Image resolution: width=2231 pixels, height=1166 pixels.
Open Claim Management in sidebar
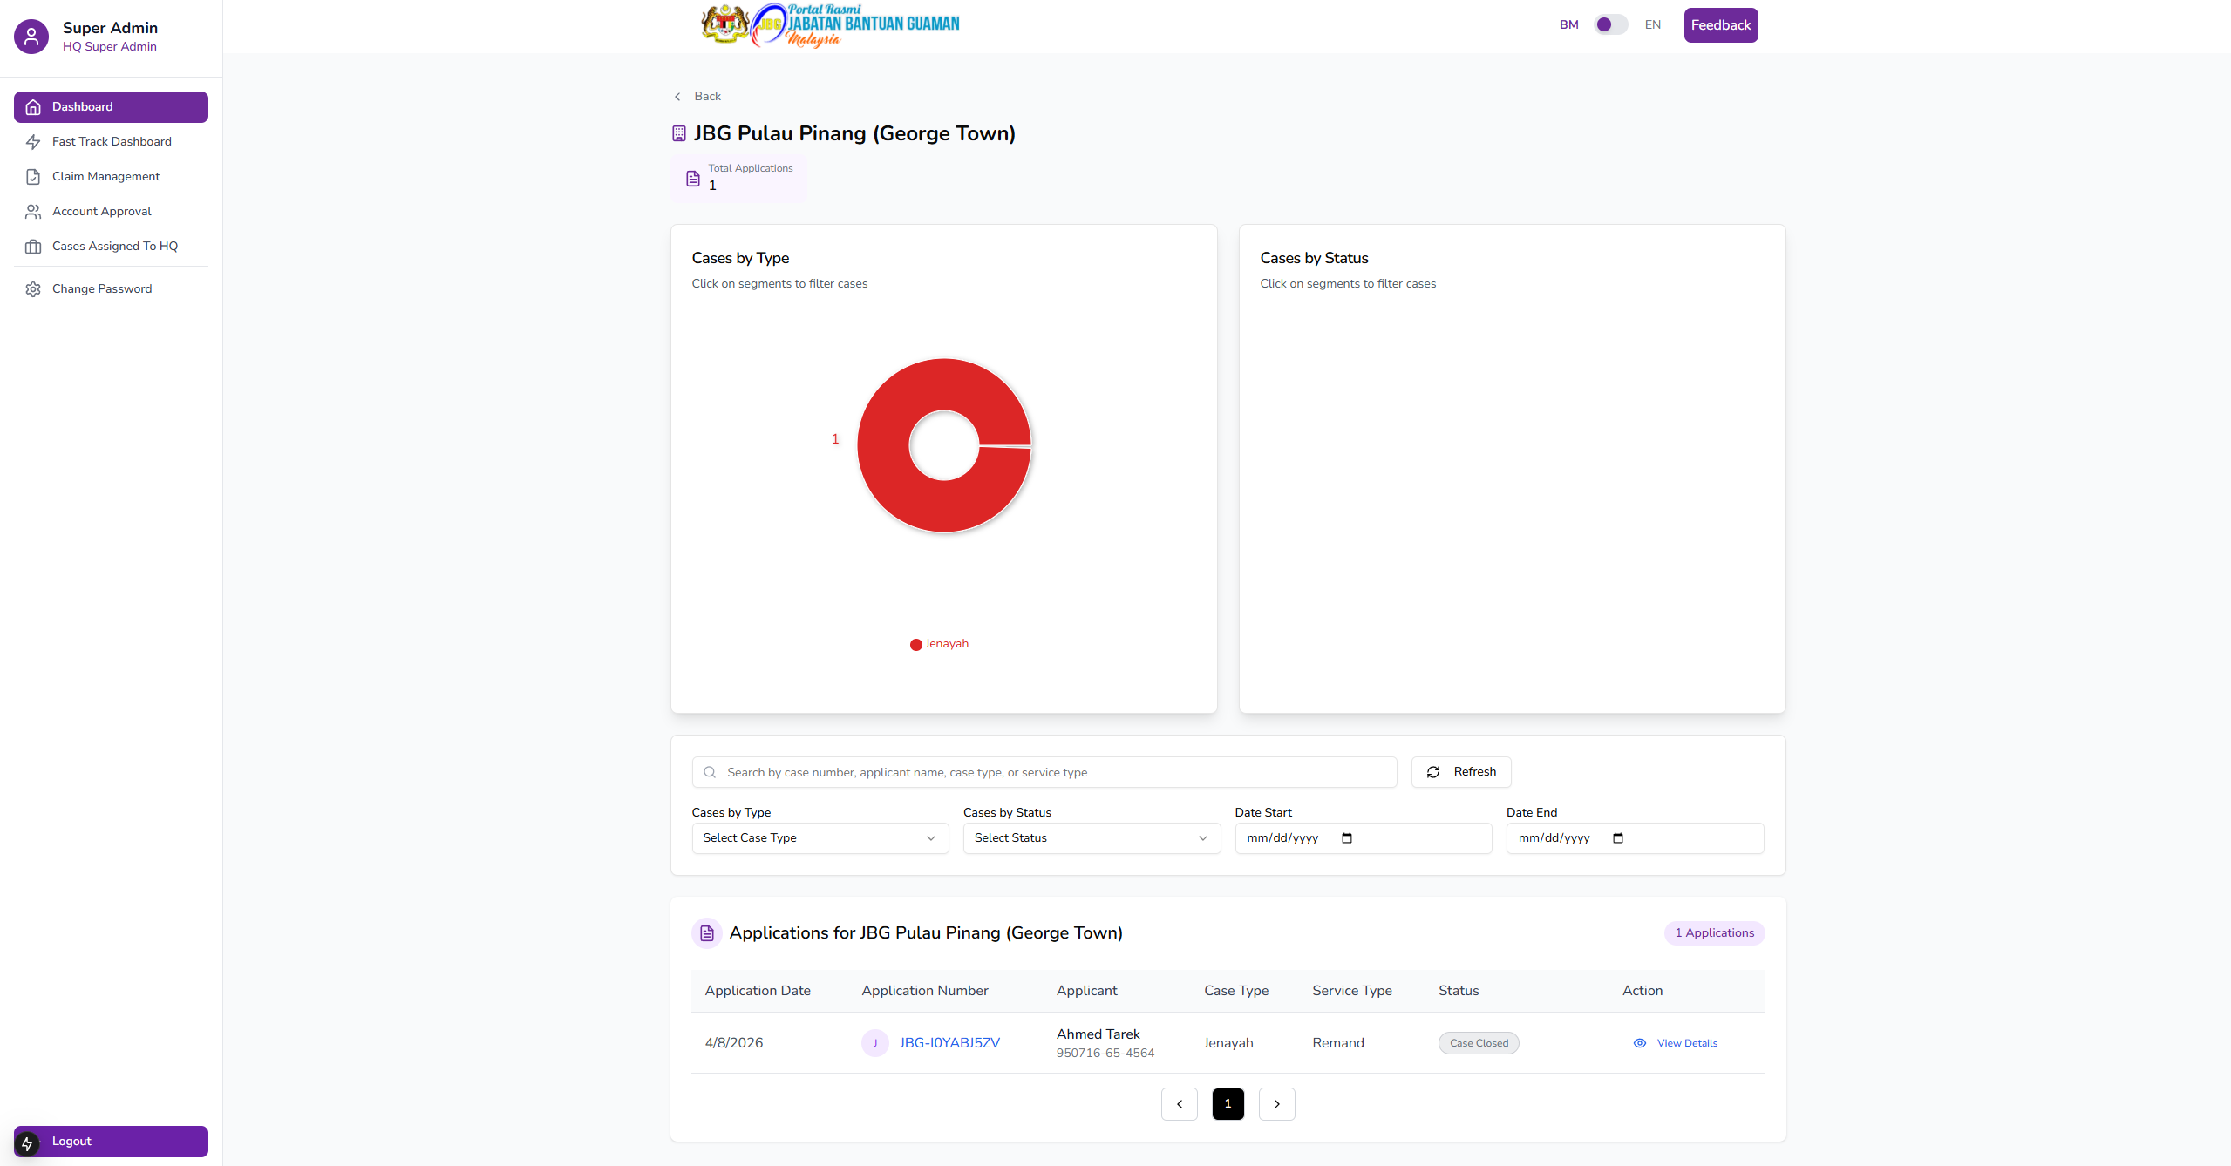point(105,177)
